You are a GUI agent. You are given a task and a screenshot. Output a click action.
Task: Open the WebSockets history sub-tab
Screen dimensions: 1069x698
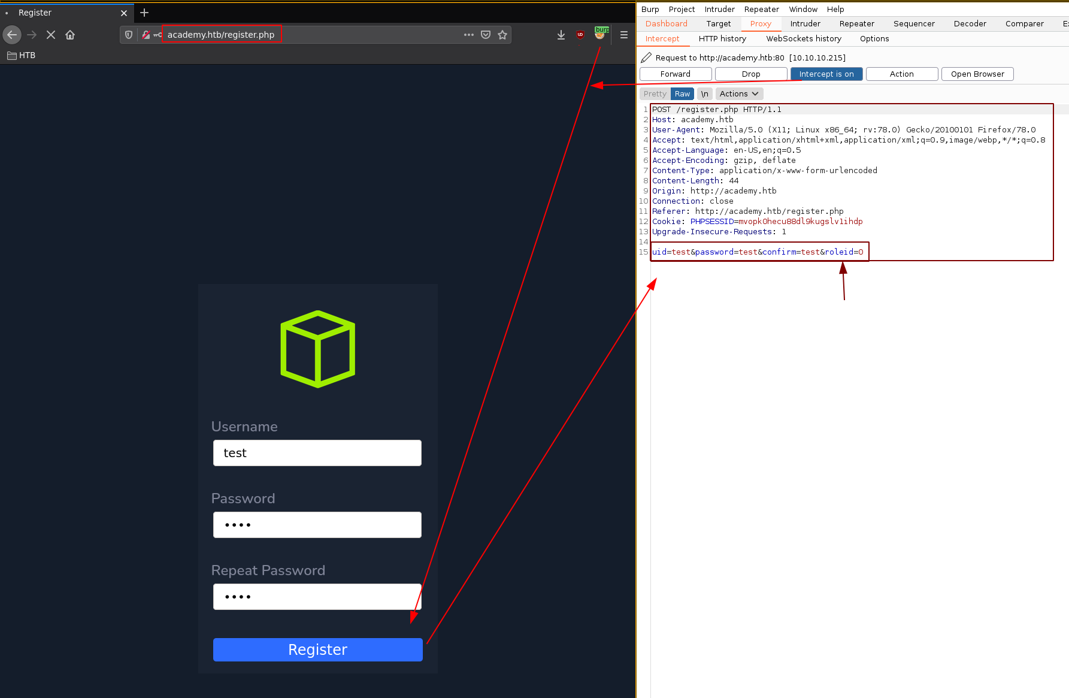(804, 38)
